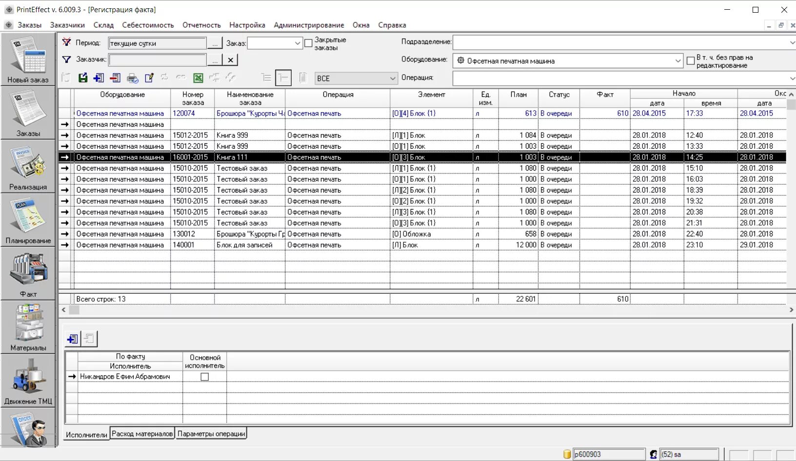Select the order number 16001-2015 cell
Image resolution: width=796 pixels, height=461 pixels.
[x=193, y=157]
